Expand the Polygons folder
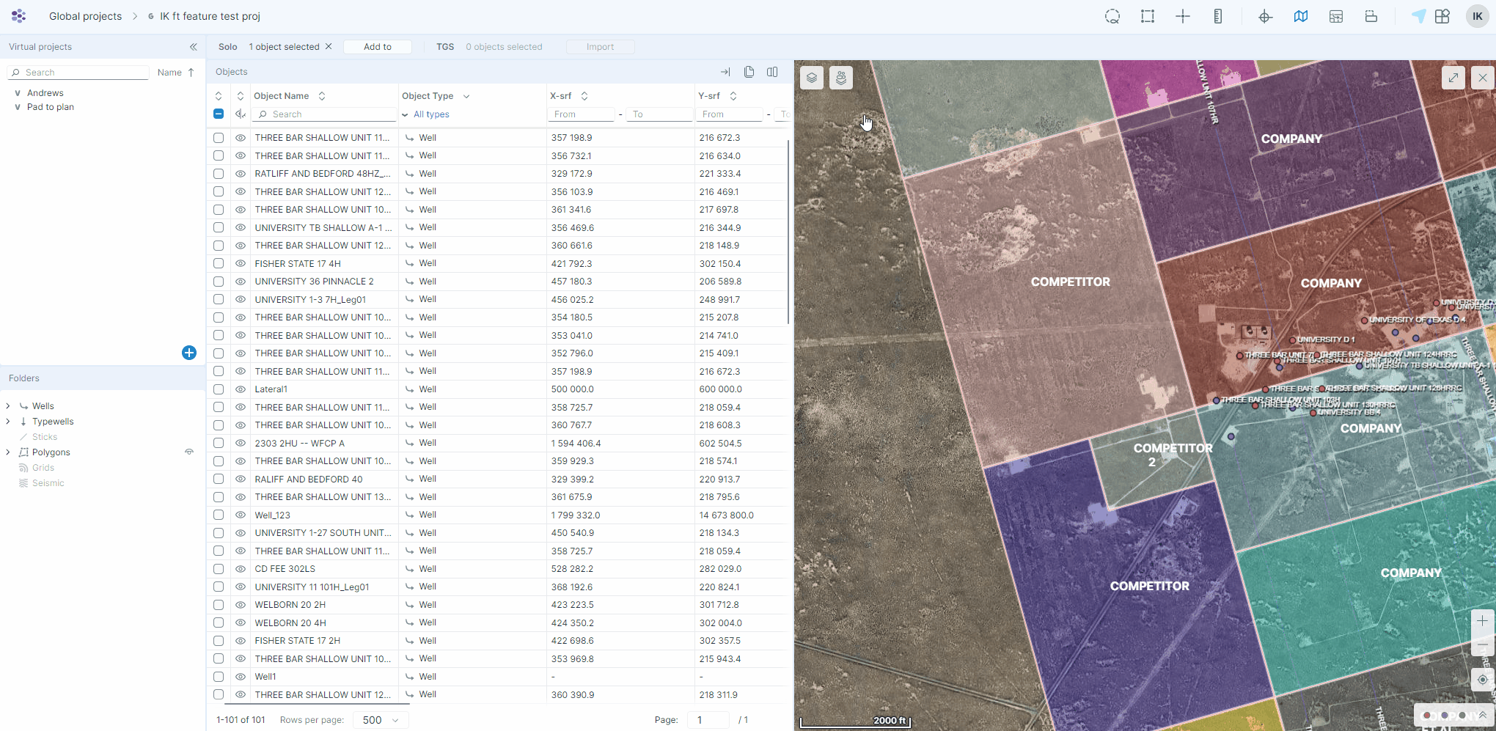 click(8, 452)
